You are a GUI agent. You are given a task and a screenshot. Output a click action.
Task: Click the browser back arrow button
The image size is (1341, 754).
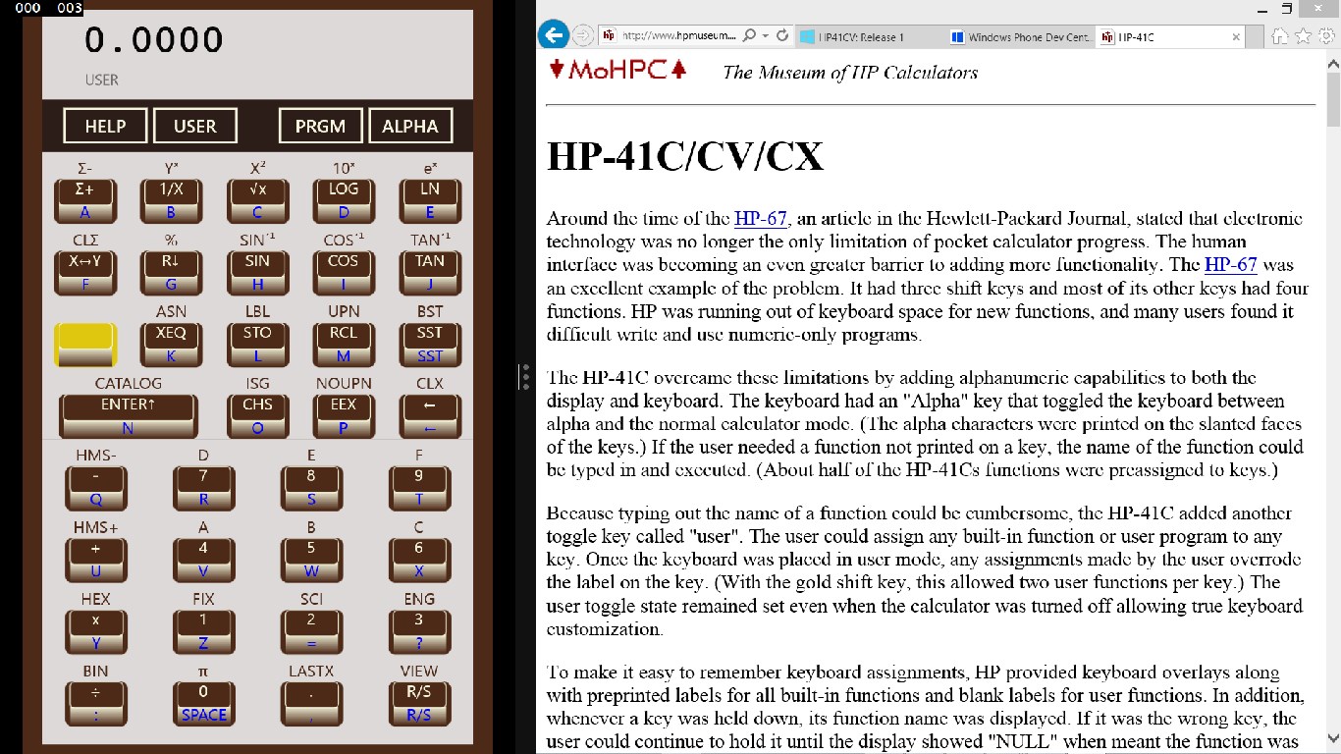coord(555,35)
